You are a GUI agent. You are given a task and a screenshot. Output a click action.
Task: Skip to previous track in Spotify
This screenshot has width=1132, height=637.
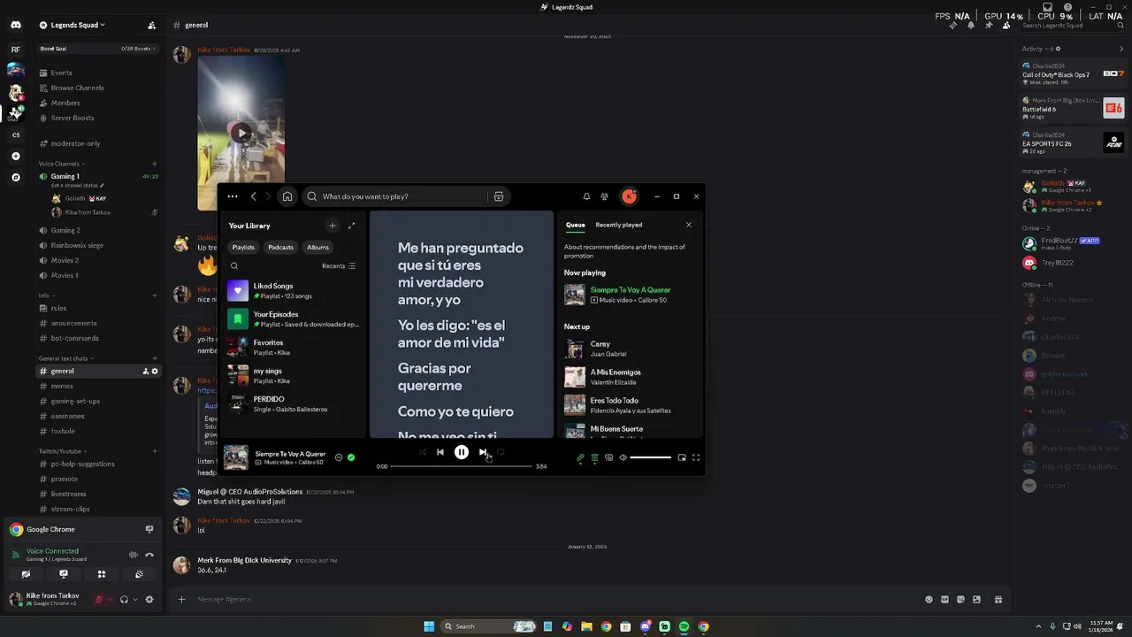click(x=440, y=452)
